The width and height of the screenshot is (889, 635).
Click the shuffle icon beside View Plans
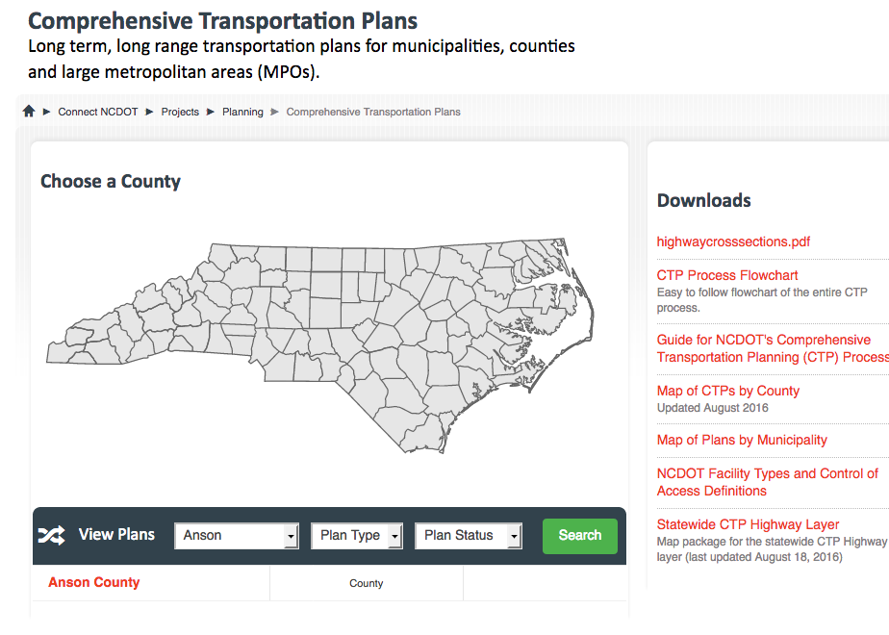click(51, 536)
